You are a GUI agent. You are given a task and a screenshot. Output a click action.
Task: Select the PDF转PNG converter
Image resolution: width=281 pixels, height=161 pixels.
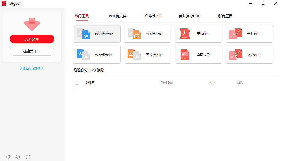click(x=147, y=34)
